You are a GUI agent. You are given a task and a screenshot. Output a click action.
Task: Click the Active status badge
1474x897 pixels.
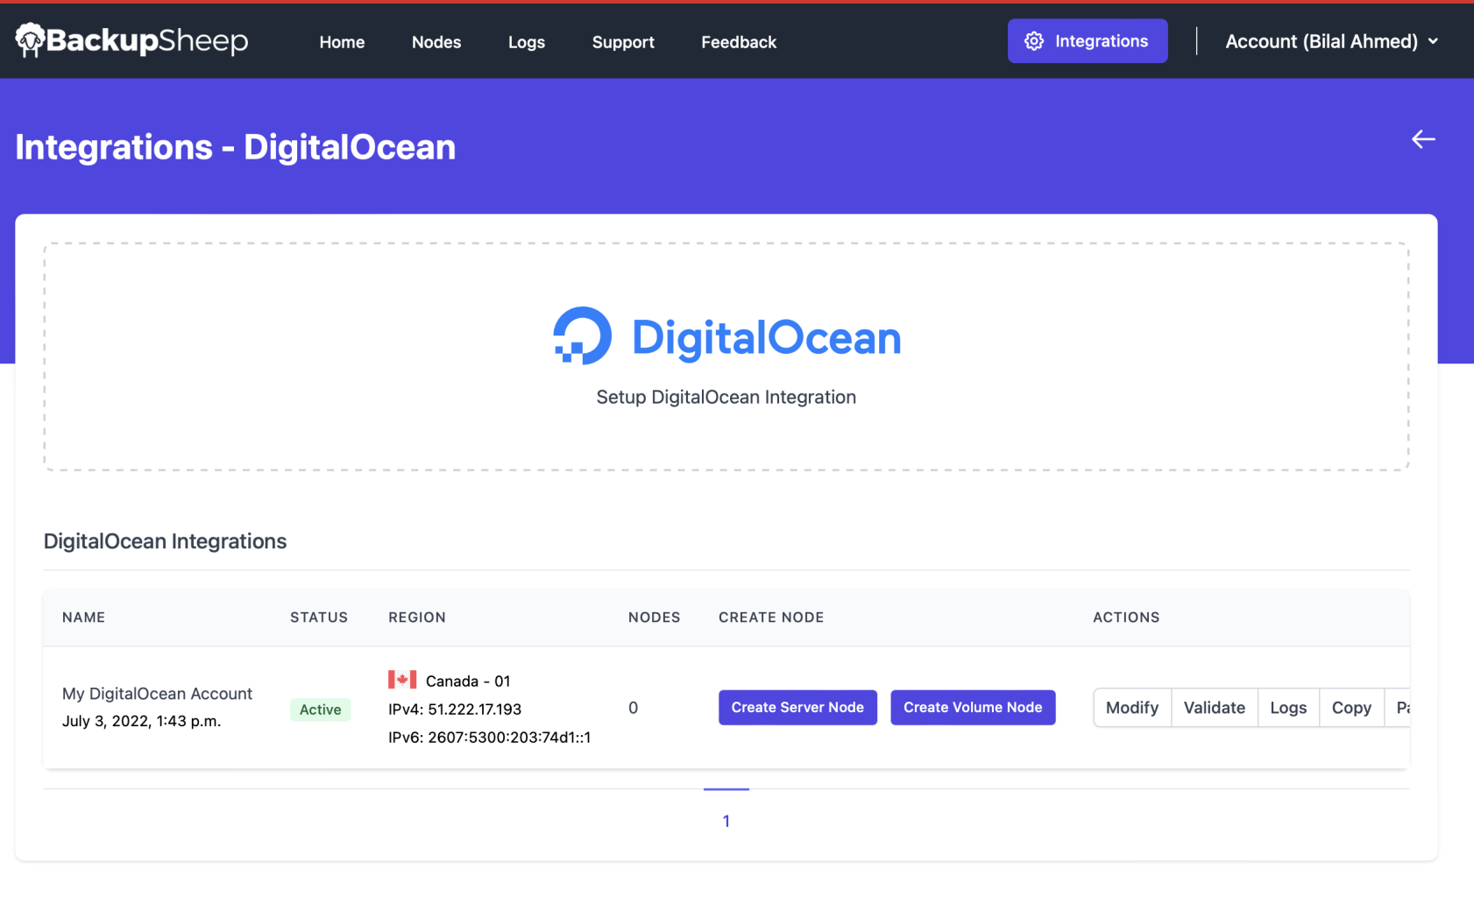click(x=321, y=710)
